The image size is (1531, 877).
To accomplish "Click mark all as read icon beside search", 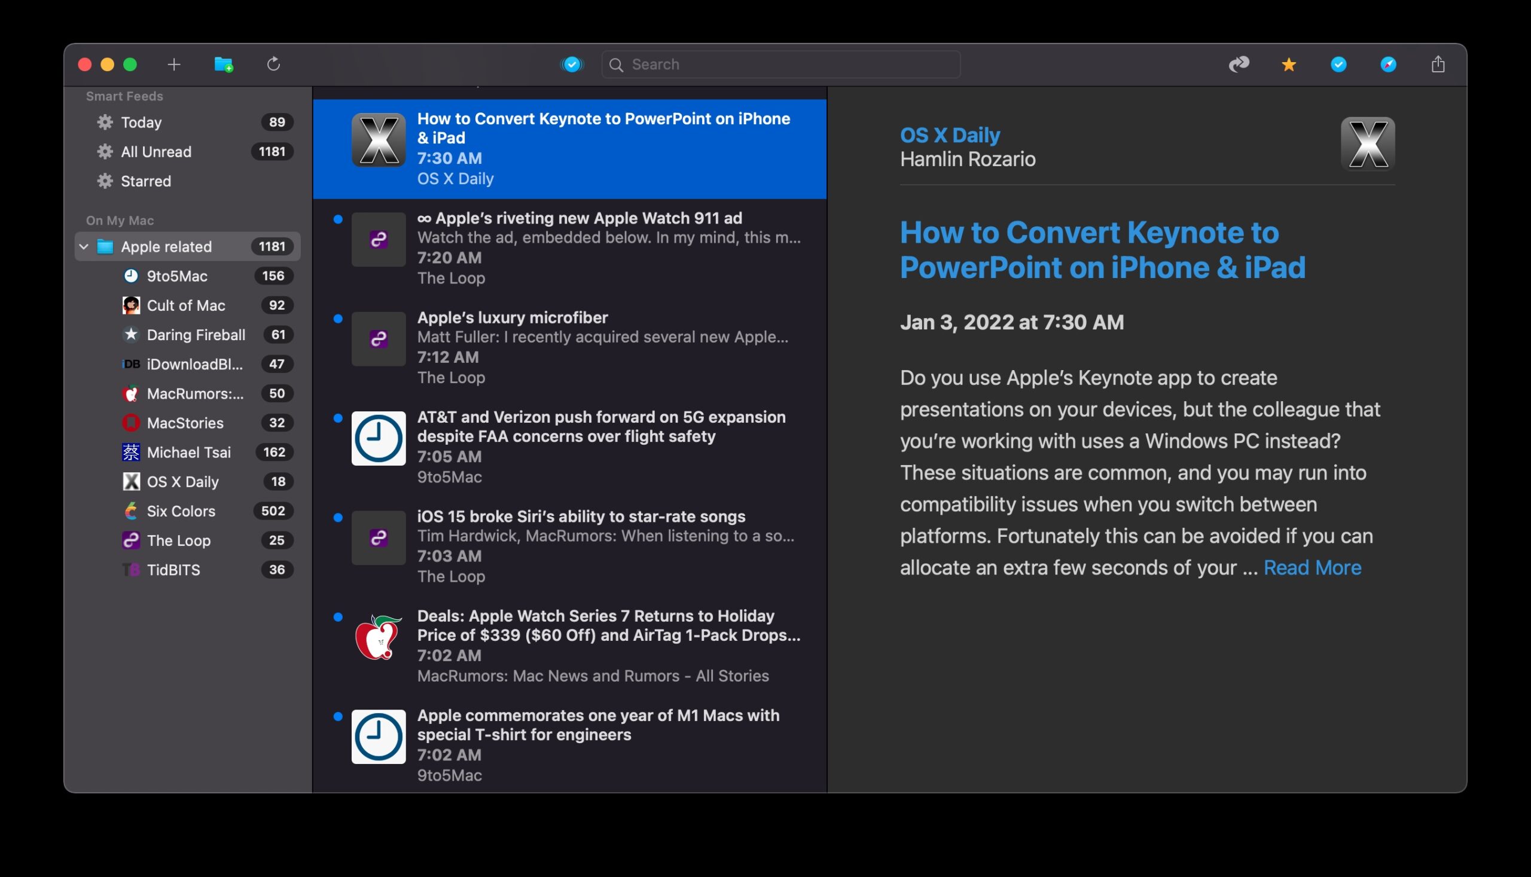I will 572,64.
